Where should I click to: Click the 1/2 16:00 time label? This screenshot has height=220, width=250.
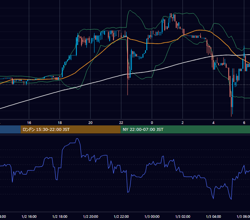tap(29, 216)
